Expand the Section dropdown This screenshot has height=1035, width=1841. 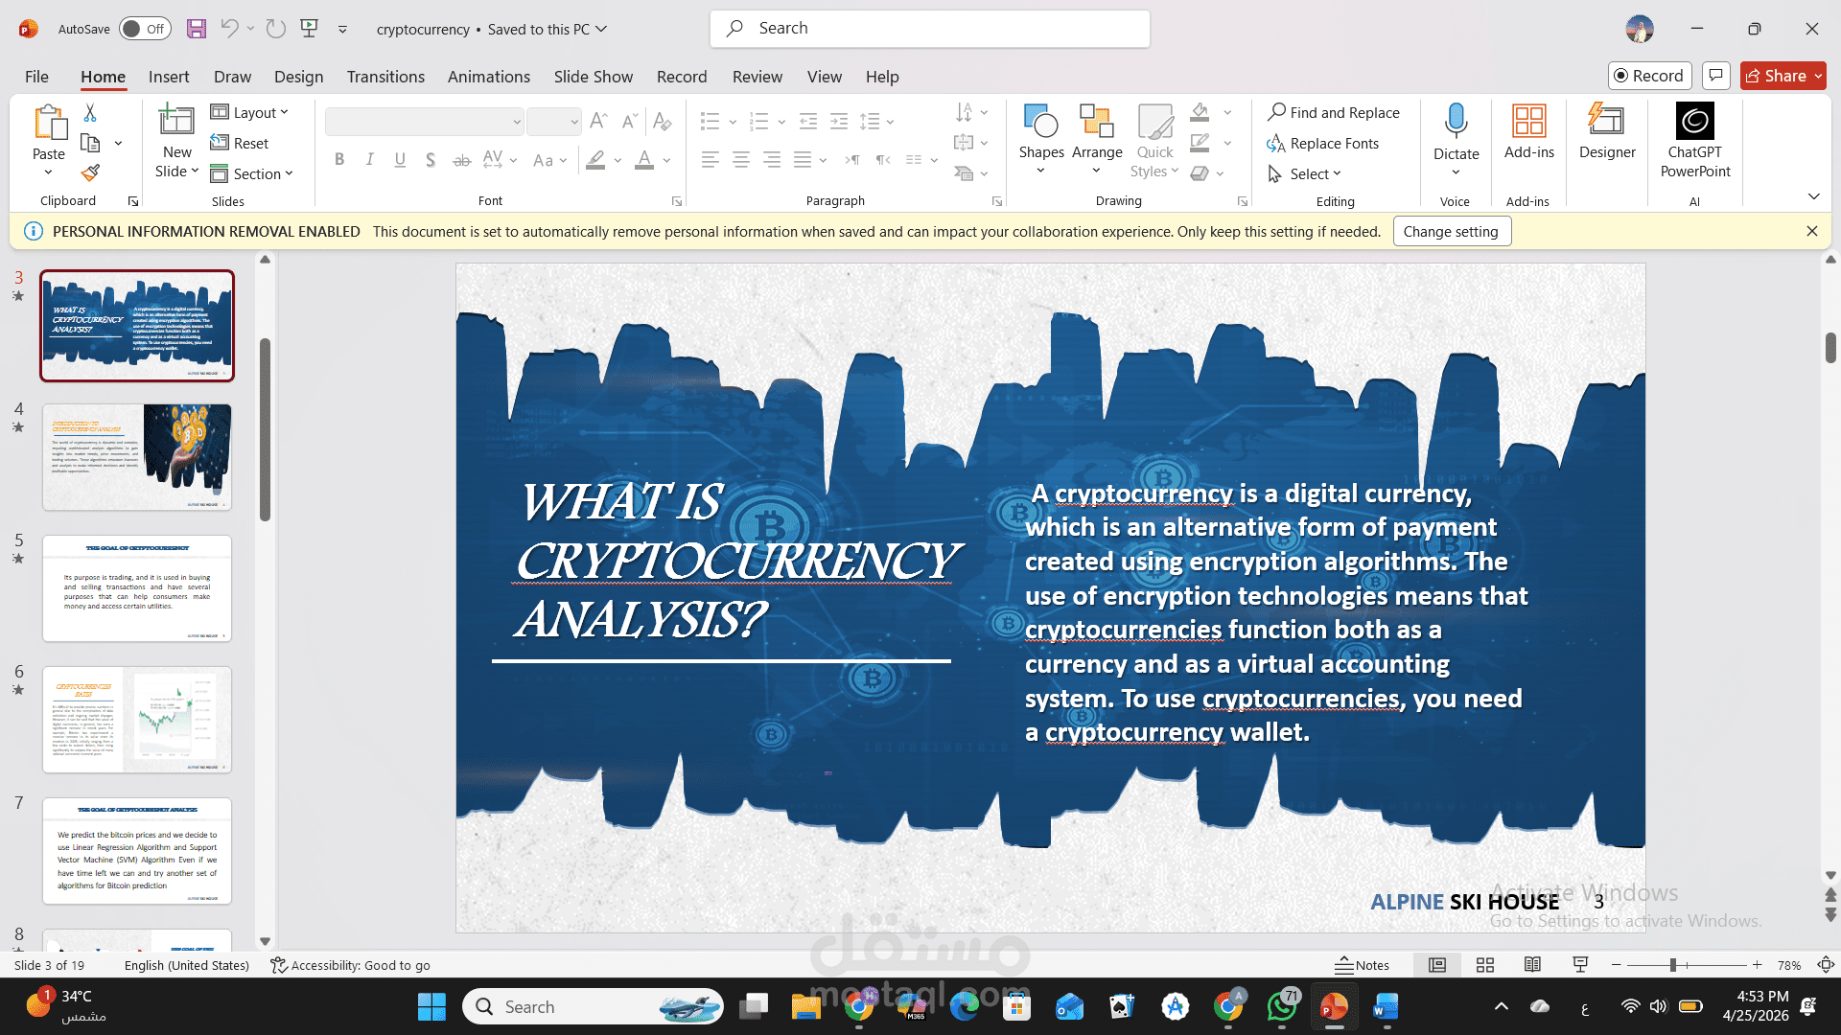click(x=252, y=173)
